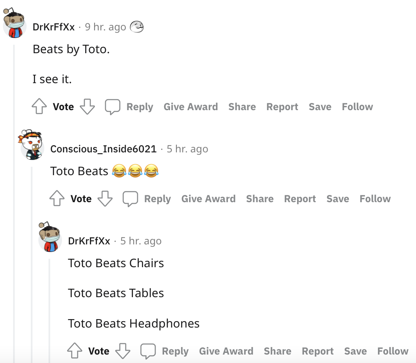Upvote the "Beats by Toto." comment
Viewport: 416px width, 363px height.
pos(39,107)
